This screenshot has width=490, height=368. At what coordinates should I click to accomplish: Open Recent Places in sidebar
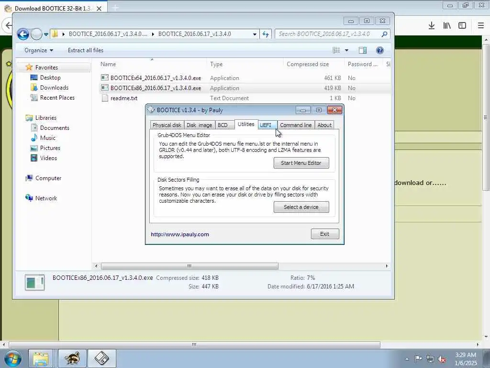click(57, 98)
